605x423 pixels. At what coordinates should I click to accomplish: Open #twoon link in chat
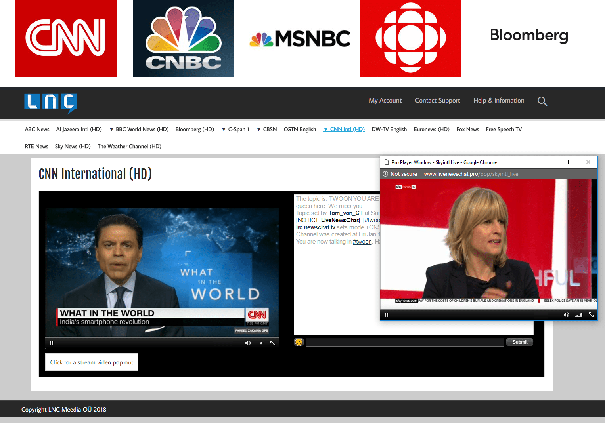(x=362, y=242)
